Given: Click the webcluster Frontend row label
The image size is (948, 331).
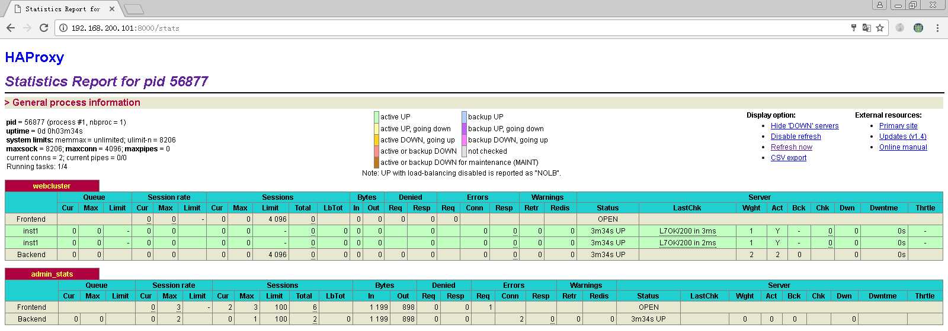Looking at the screenshot, I should 31,219.
